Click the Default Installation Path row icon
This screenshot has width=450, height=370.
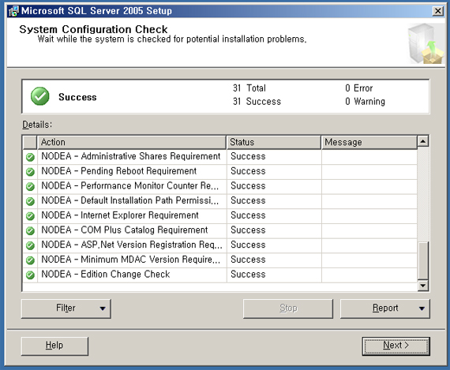(30, 201)
